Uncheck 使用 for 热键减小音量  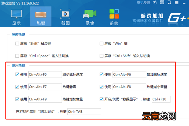(x=101, y=87)
